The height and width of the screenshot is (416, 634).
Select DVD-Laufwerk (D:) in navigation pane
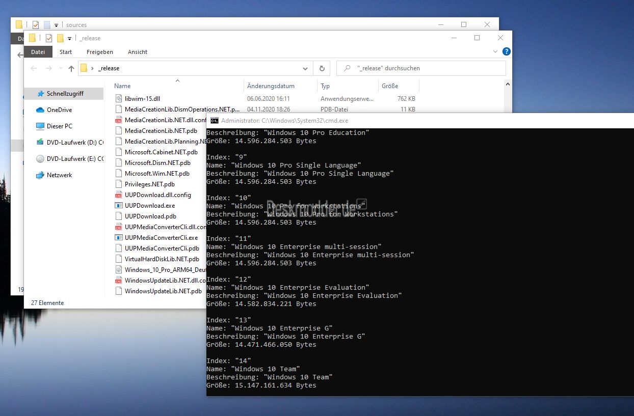coord(75,143)
